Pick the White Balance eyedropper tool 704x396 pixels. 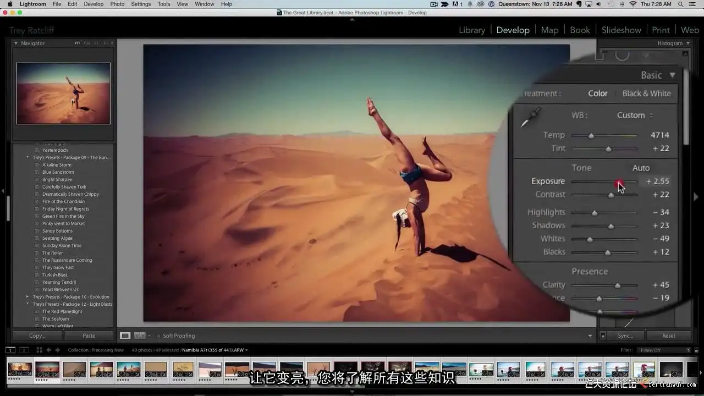pos(531,118)
